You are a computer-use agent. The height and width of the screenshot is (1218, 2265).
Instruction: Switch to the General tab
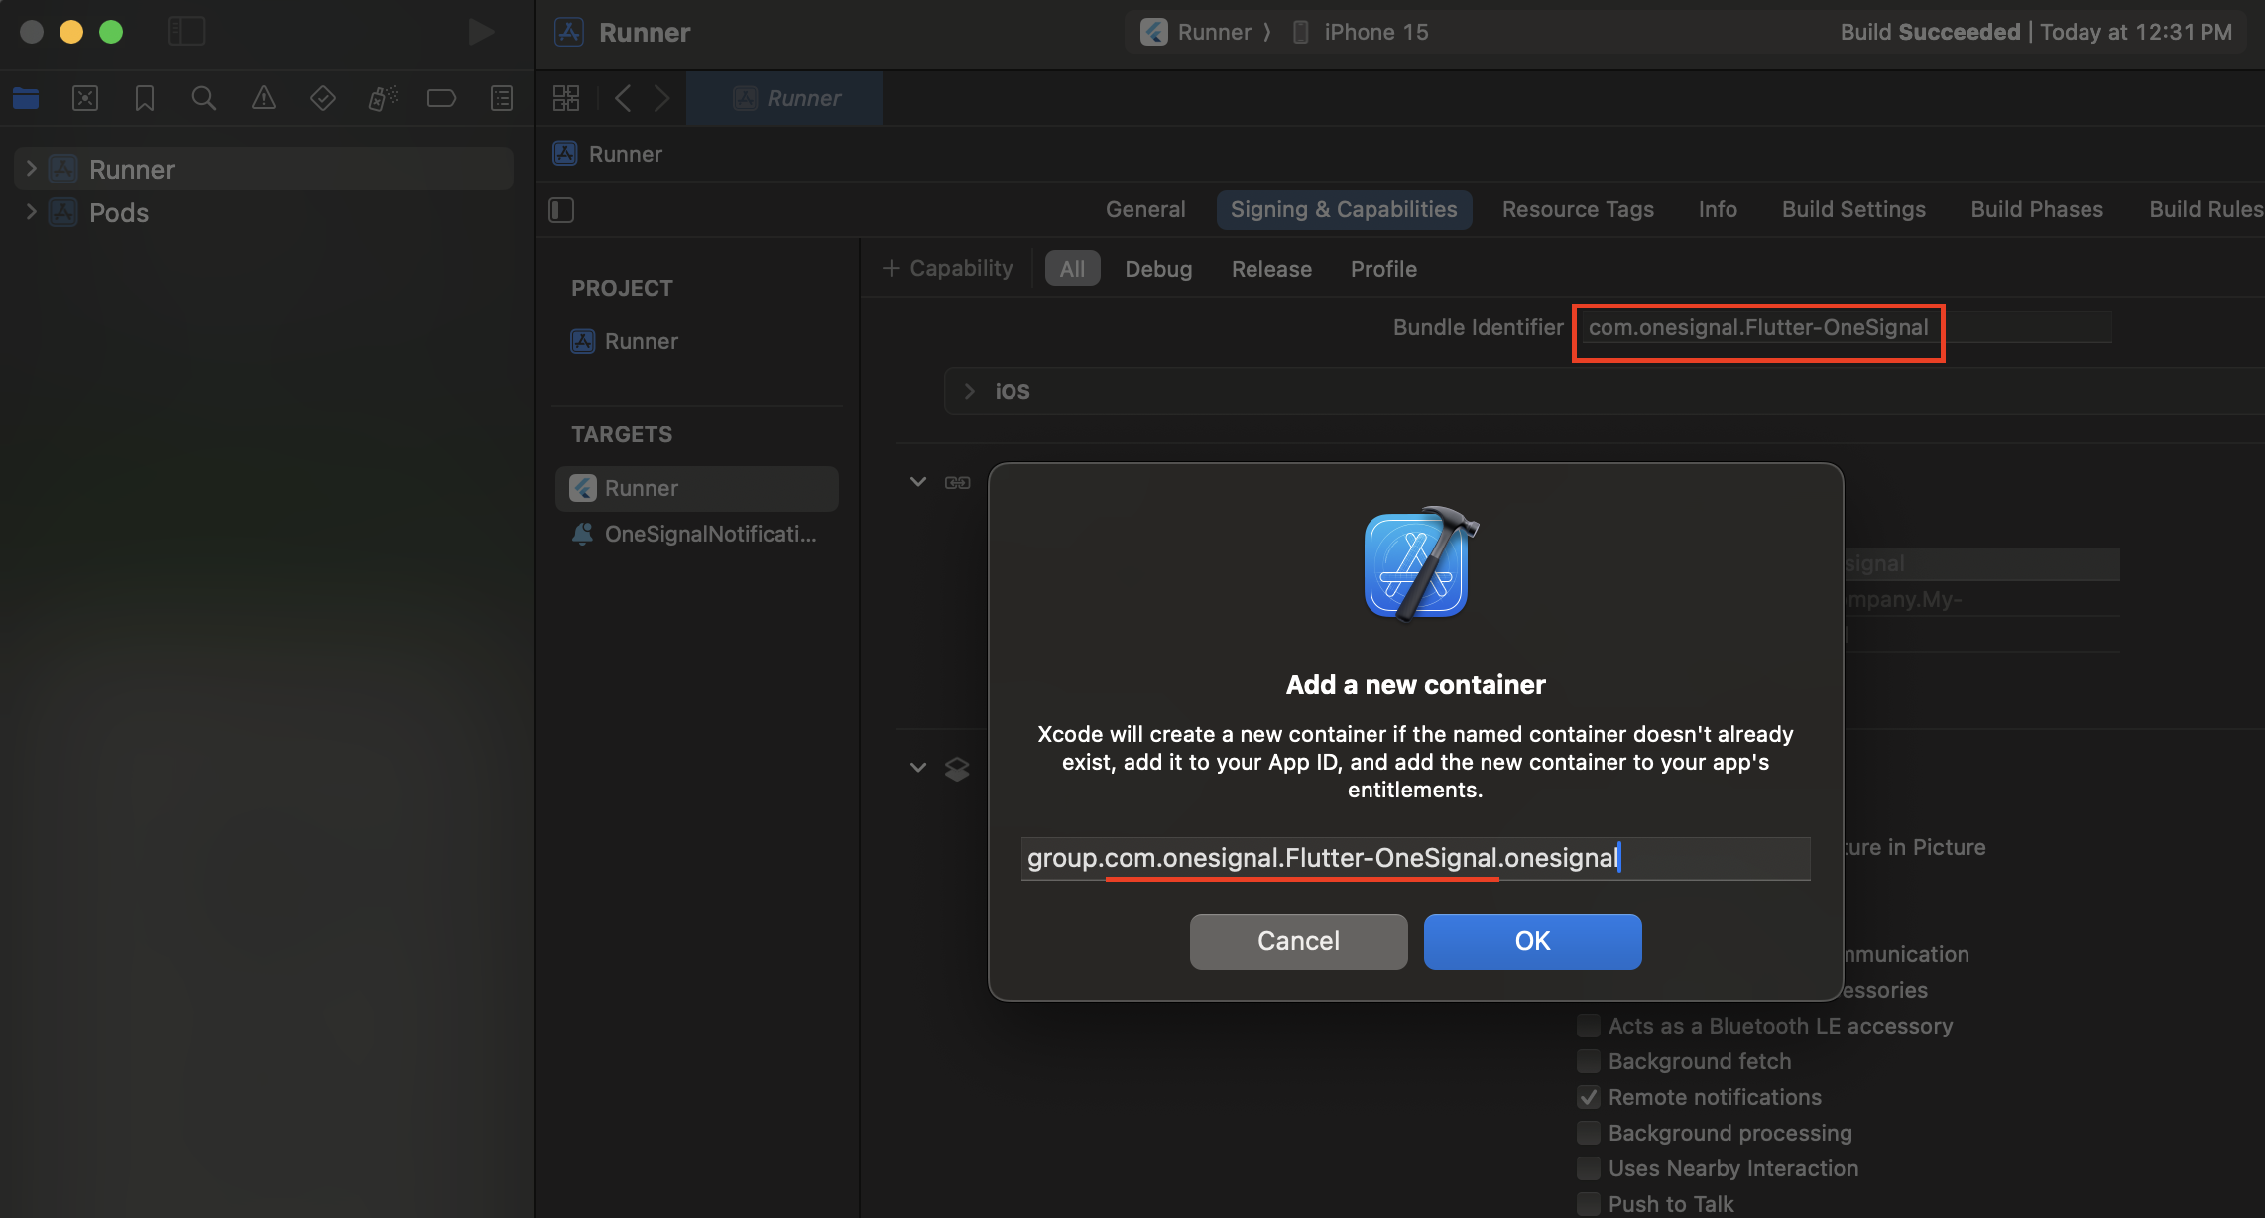[1145, 209]
